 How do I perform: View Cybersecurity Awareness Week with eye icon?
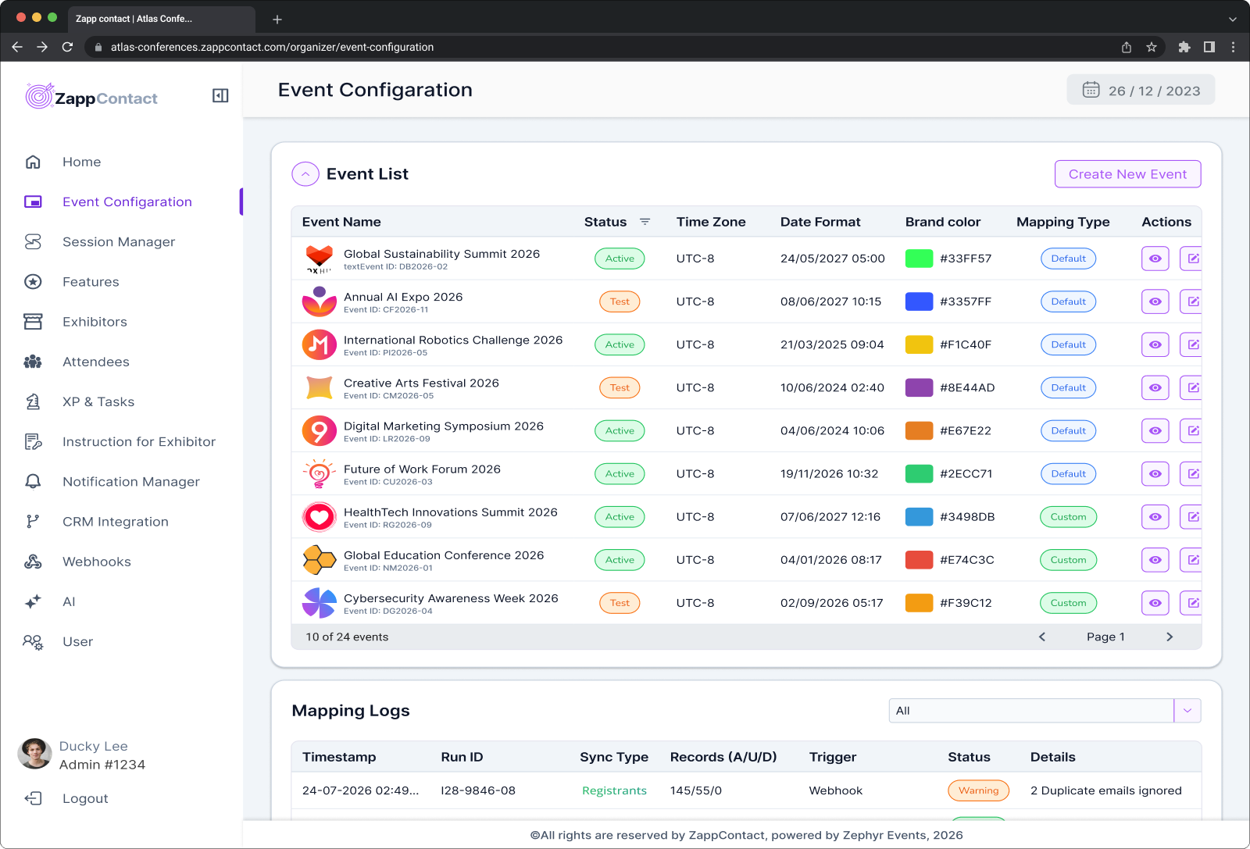(1155, 602)
